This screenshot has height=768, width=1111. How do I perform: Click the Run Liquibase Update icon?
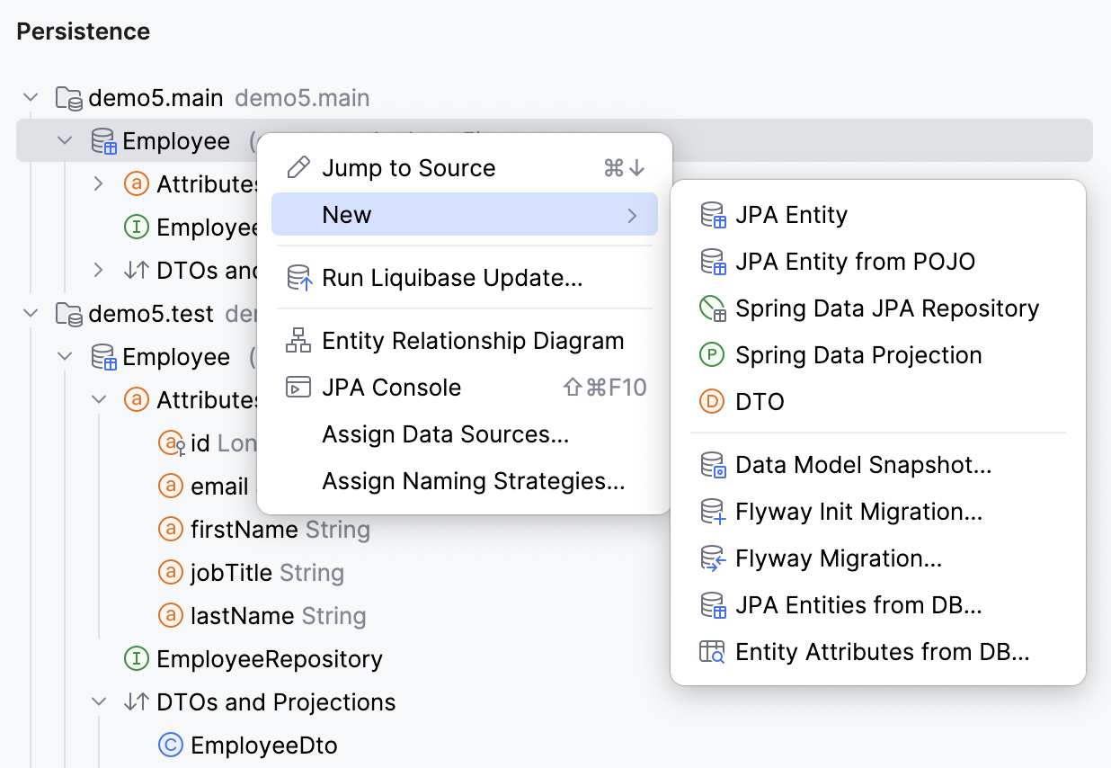298,279
